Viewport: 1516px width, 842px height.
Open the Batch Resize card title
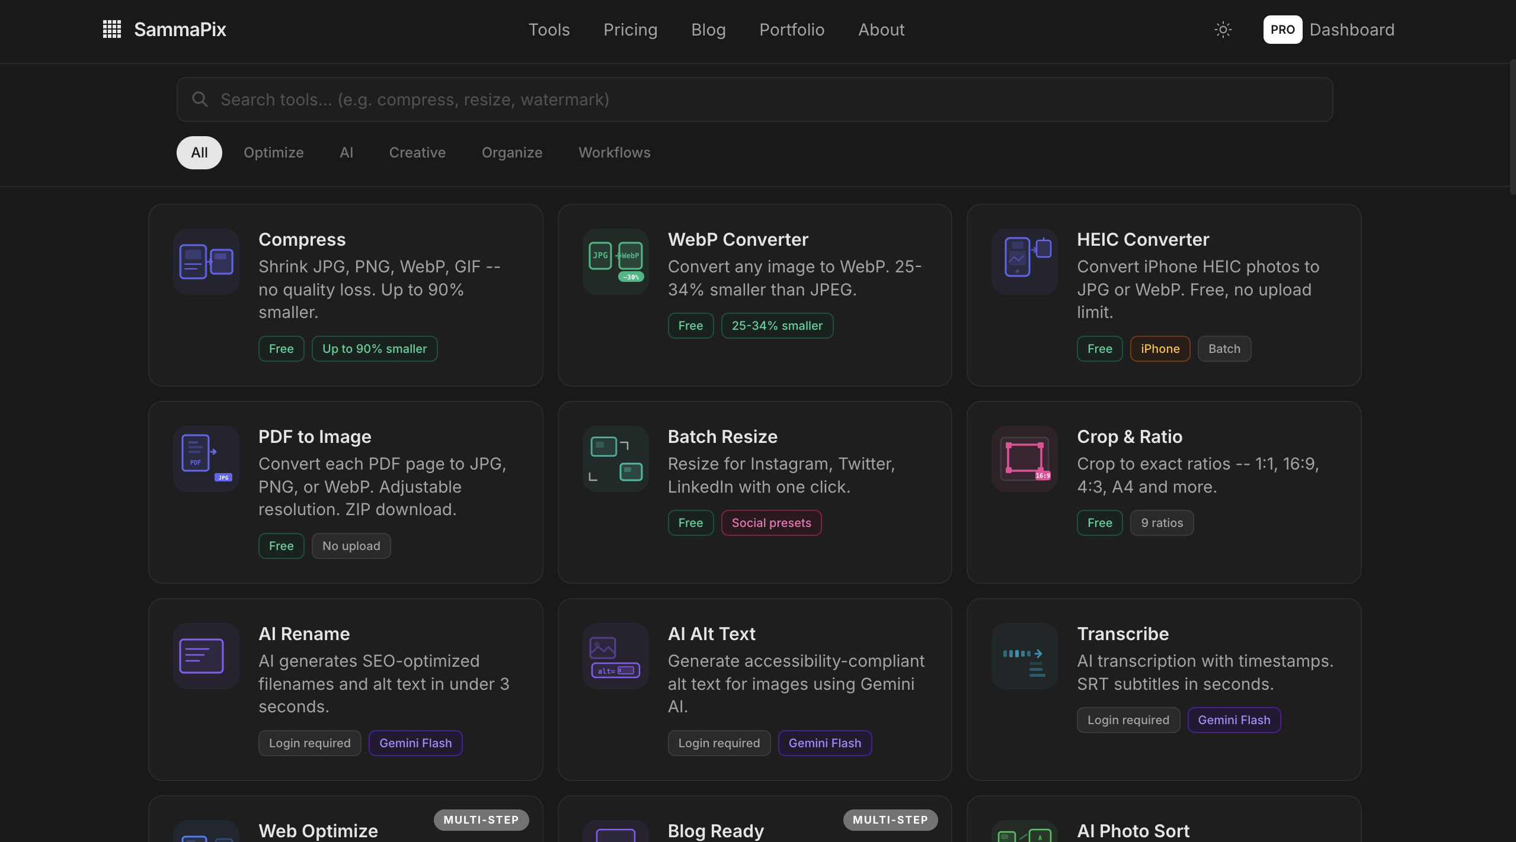tap(722, 436)
